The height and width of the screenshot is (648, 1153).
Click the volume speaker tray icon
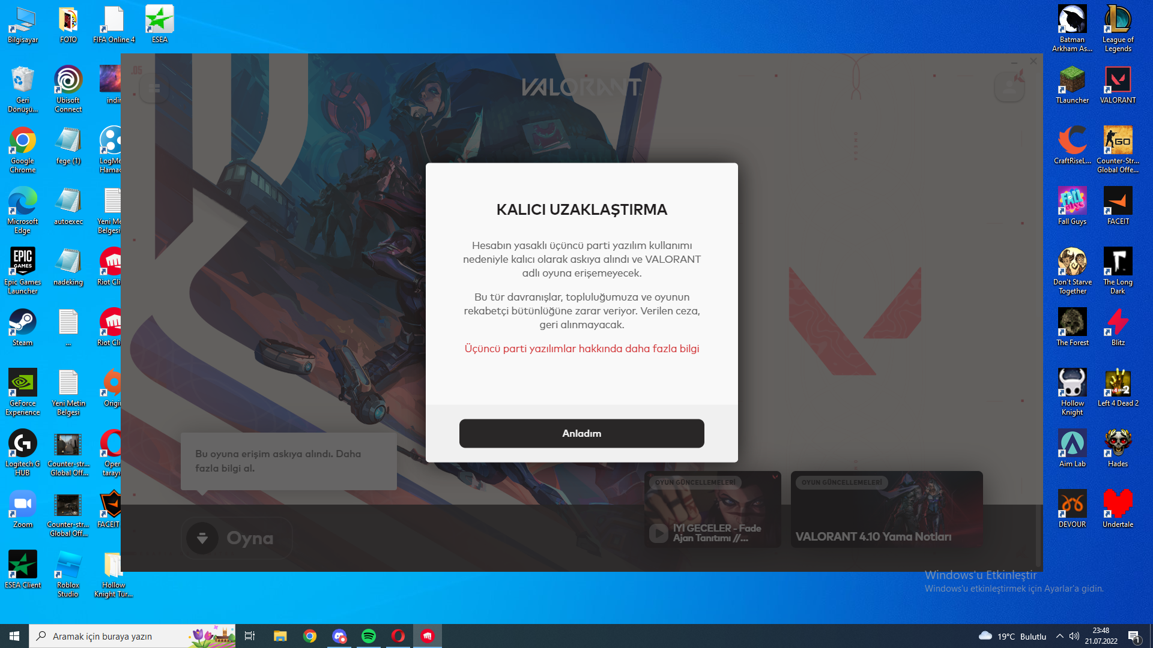(1074, 636)
